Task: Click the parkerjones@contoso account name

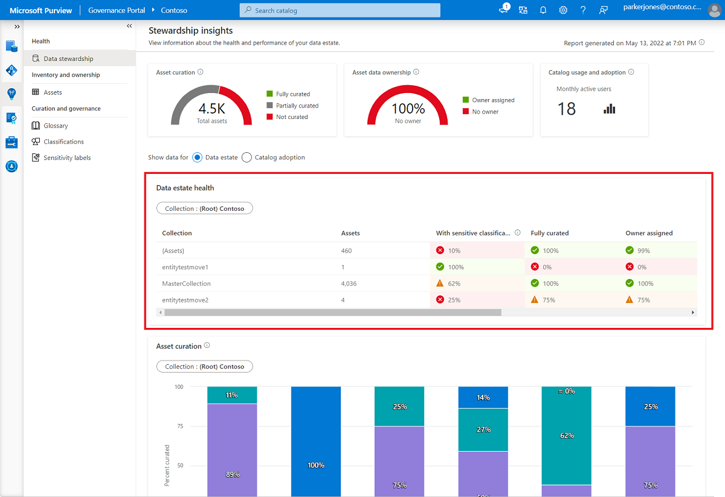Action: (x=663, y=7)
